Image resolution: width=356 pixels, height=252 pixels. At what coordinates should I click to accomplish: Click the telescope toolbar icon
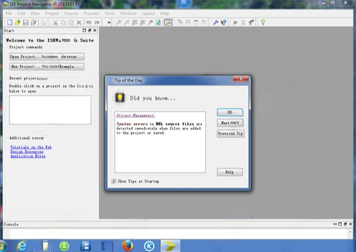(251, 22)
